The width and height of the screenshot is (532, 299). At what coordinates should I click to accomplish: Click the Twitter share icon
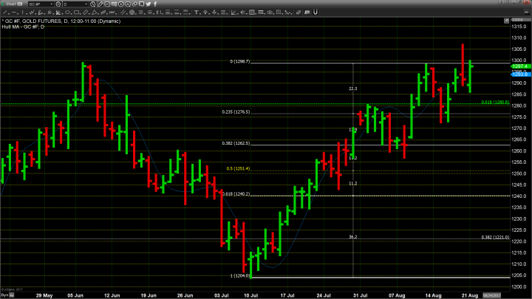(149, 4)
